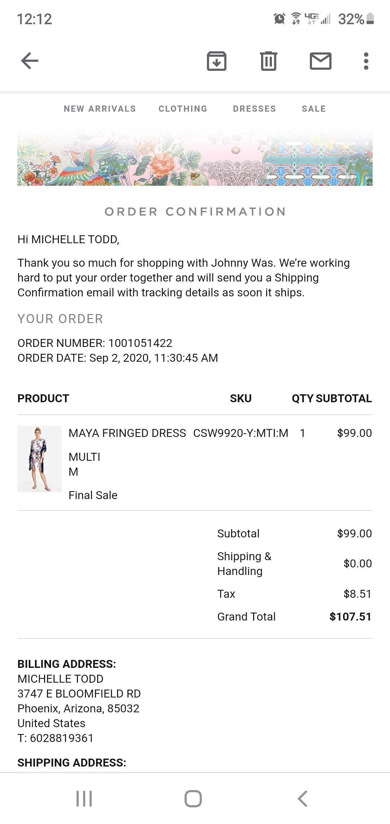The image size is (390, 824).
Task: Go to the Dresses category
Action: tap(254, 109)
